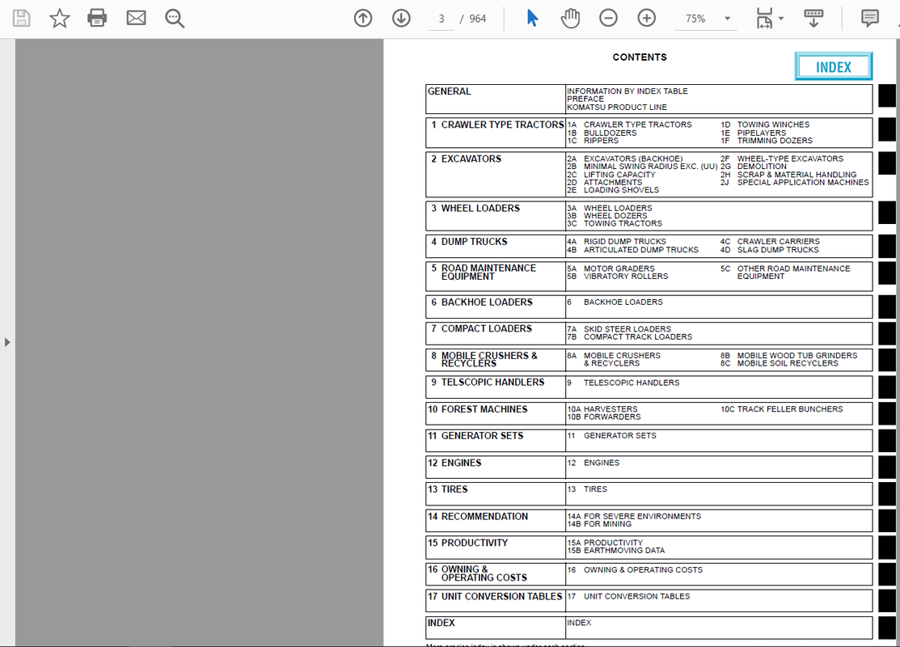Send file by email envelope icon
This screenshot has height=647, width=900.
point(136,19)
